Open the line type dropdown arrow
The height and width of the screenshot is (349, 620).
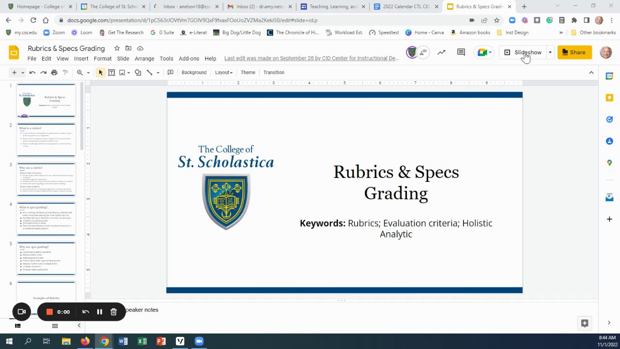(158, 73)
